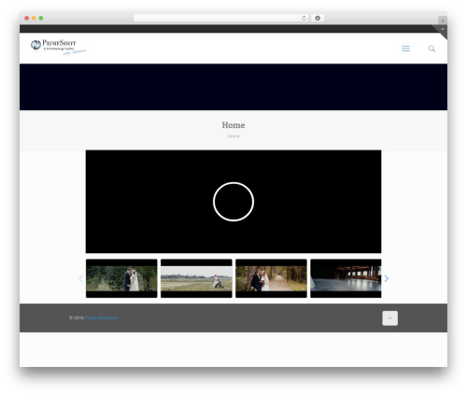The width and height of the screenshot is (467, 395).
Task: Select thumbnail of couple kissing in garden
Action: [121, 278]
